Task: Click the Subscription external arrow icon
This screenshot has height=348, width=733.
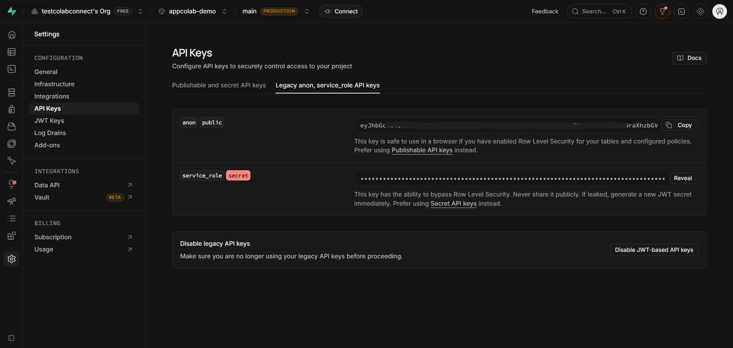Action: (x=130, y=237)
